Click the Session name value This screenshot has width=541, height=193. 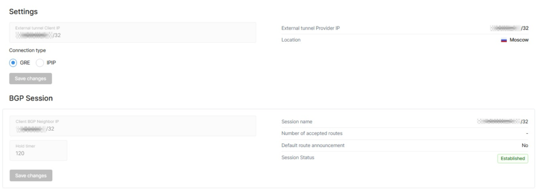503,122
